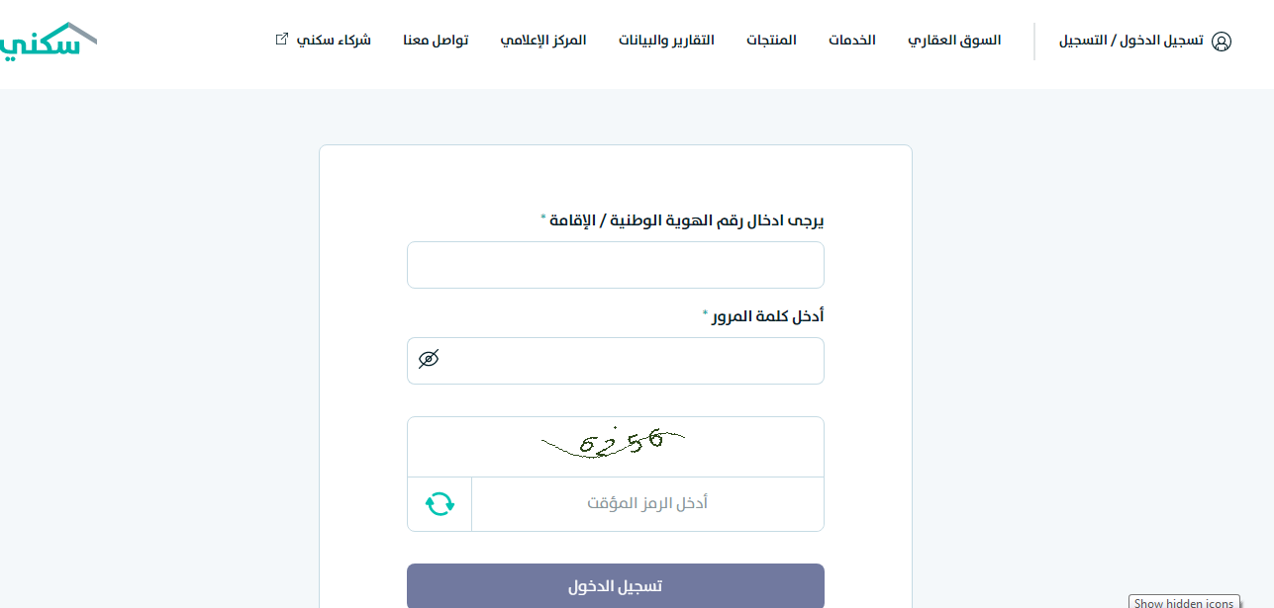Click the Sakani logo

click(48, 43)
